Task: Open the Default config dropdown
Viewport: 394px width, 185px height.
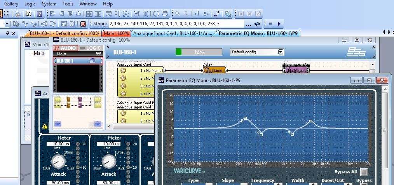Action: tap(281, 52)
